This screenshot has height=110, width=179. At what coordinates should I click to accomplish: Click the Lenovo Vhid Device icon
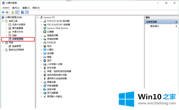click(x=45, y=28)
